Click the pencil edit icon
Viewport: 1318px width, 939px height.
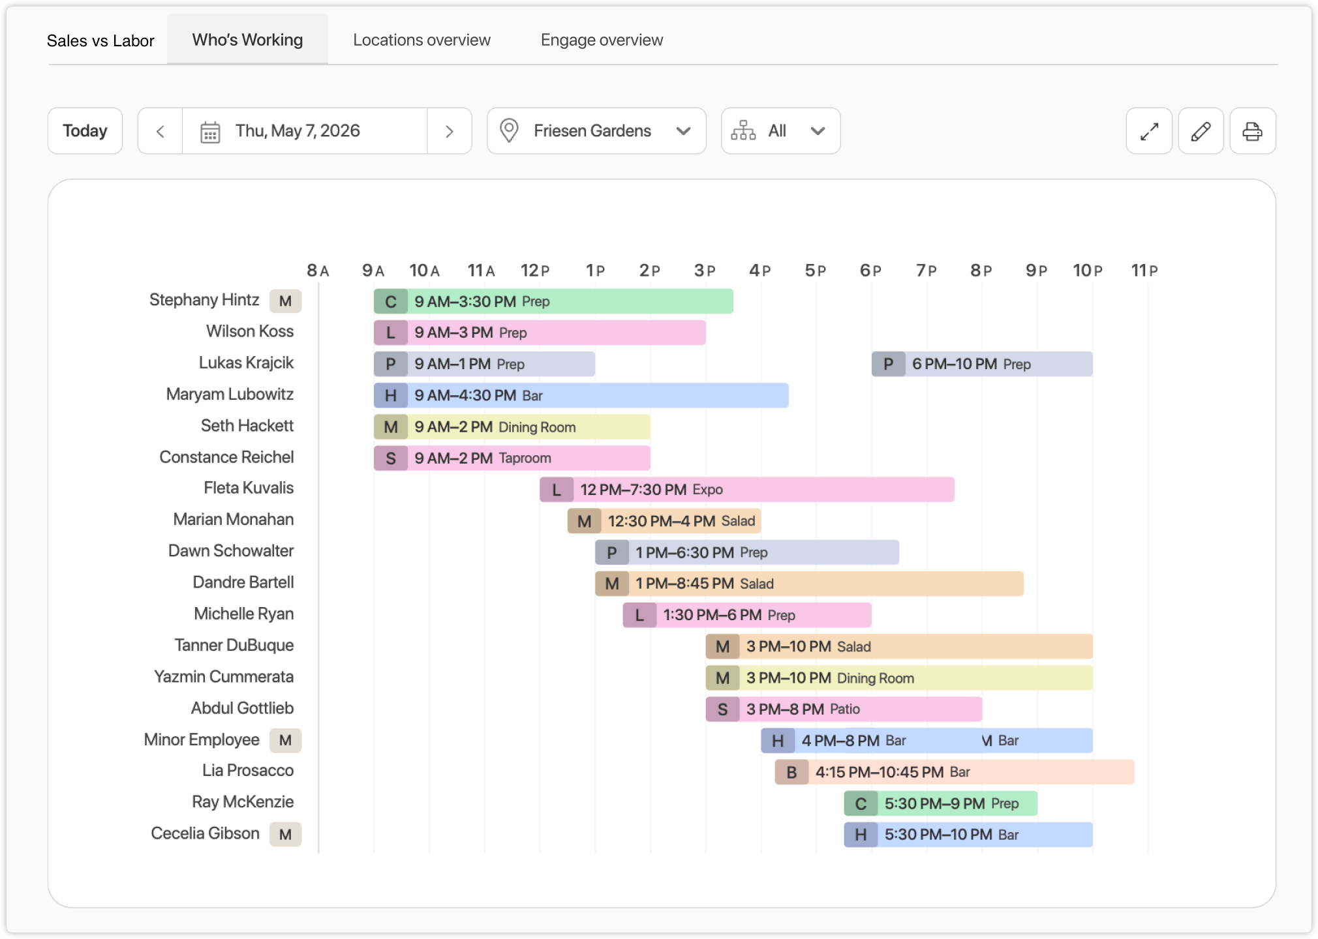click(1201, 131)
